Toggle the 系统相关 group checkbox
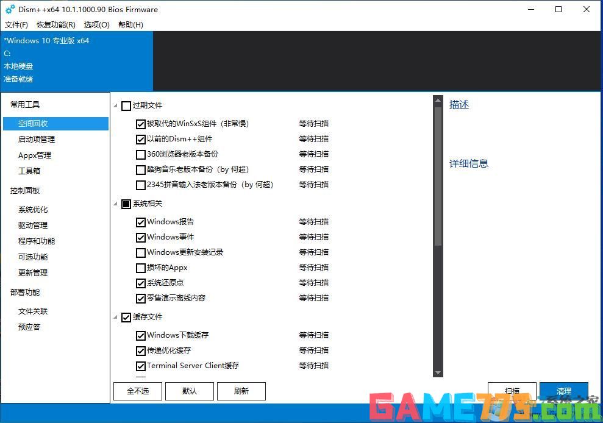Viewport: 603px width, 423px height. (126, 204)
